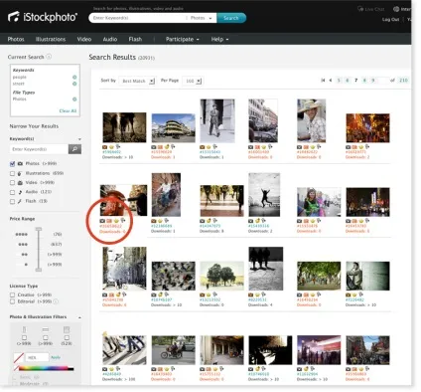Open the Per Page 100 dropdown
The image size is (421, 392).
point(193,81)
